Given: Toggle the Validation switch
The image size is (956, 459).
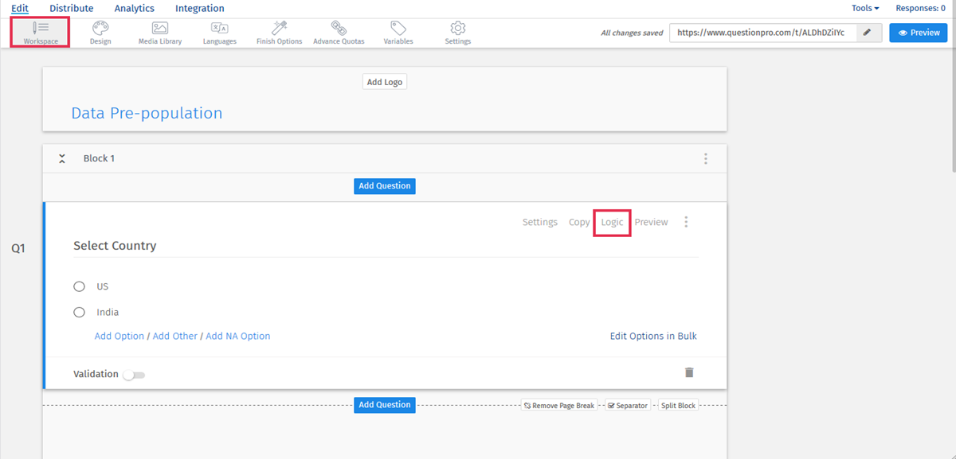Looking at the screenshot, I should pyautogui.click(x=134, y=375).
